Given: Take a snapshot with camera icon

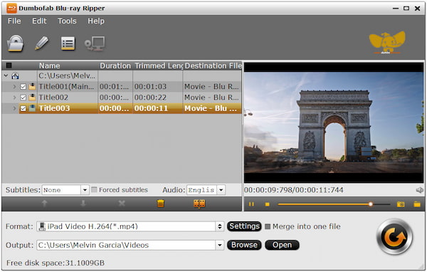Looking at the screenshot, I should pyautogui.click(x=401, y=204).
